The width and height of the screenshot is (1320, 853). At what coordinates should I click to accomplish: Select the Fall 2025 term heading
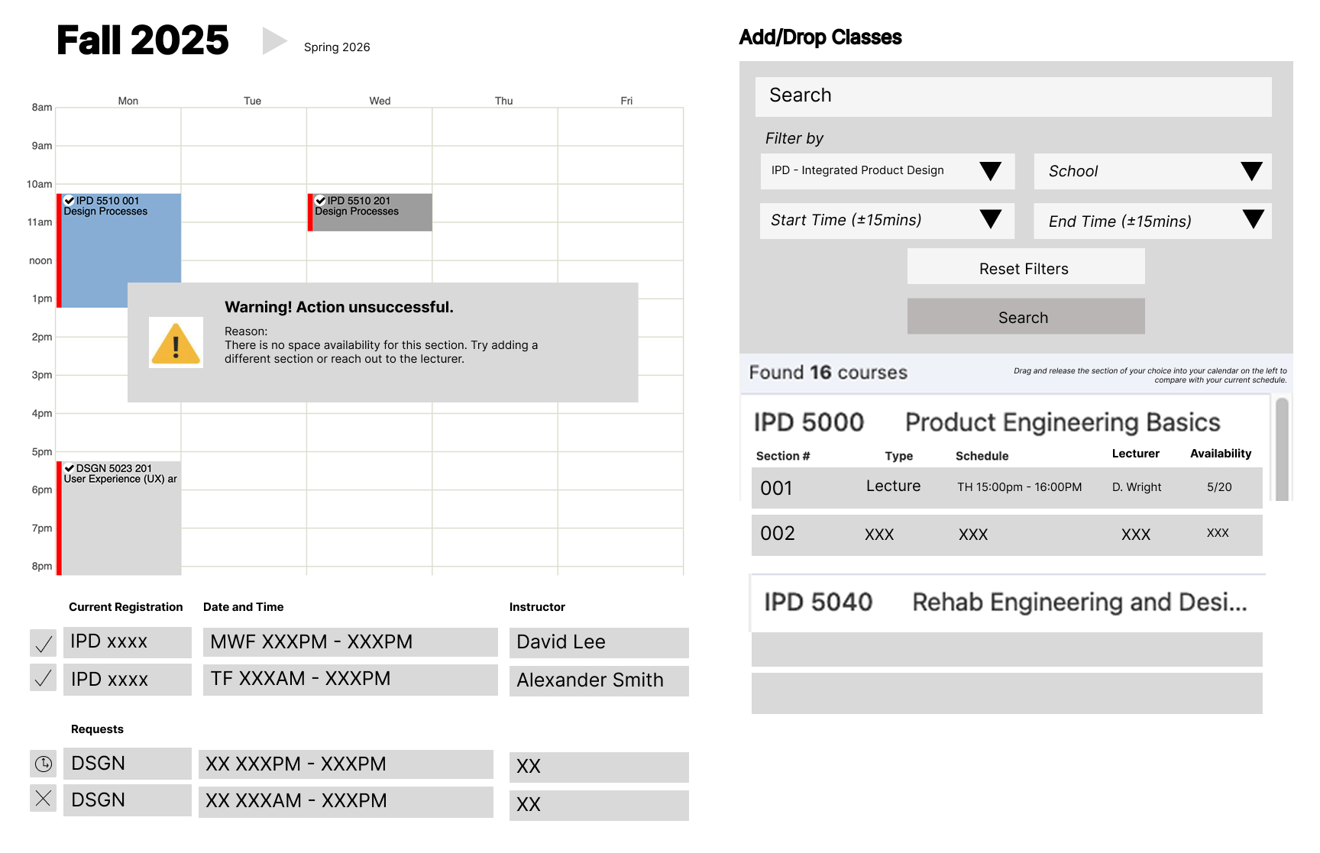[x=143, y=40]
